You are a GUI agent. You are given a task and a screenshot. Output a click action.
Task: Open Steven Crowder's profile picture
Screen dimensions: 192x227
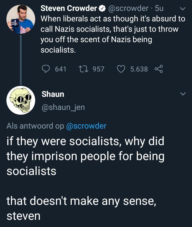pyautogui.click(x=21, y=19)
